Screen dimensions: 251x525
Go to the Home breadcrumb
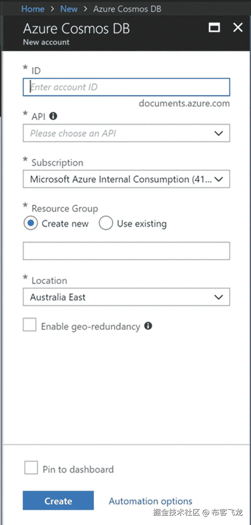[33, 9]
